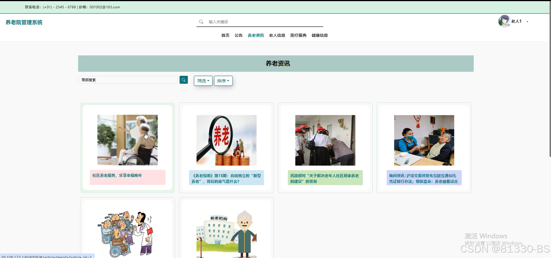The height and width of the screenshot is (258, 551).
Task: Click the contact phone and email text
Action: 73,7
